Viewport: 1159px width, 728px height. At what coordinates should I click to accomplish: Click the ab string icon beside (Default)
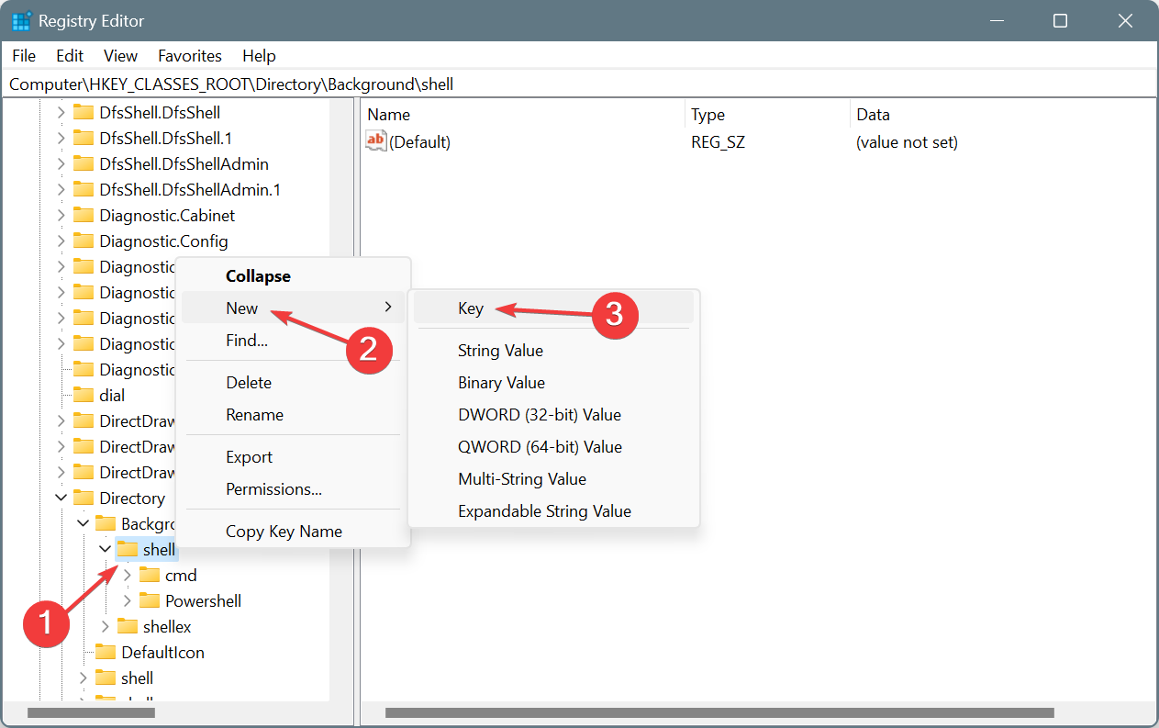pyautogui.click(x=375, y=140)
